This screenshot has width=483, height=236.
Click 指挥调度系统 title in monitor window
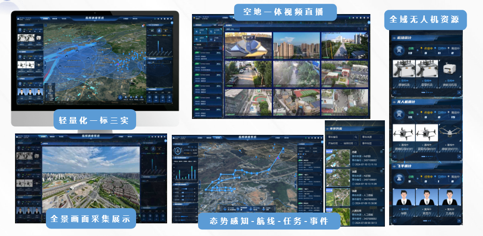pyautogui.click(x=94, y=18)
